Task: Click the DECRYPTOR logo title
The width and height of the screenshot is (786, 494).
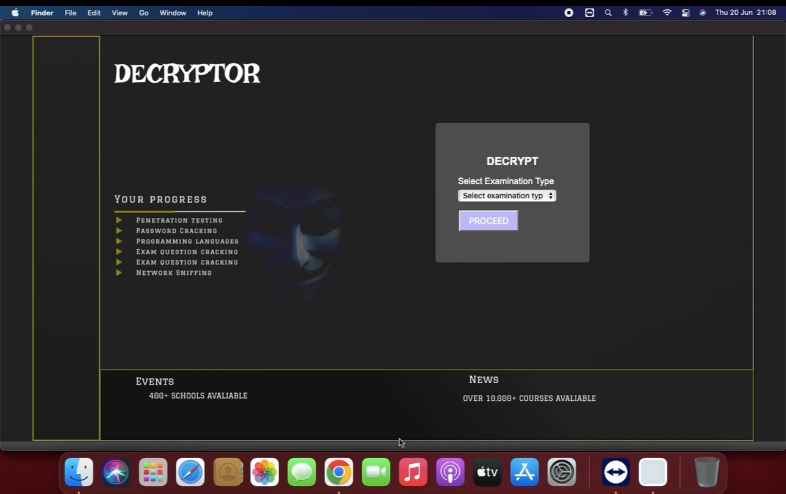Action: click(187, 74)
